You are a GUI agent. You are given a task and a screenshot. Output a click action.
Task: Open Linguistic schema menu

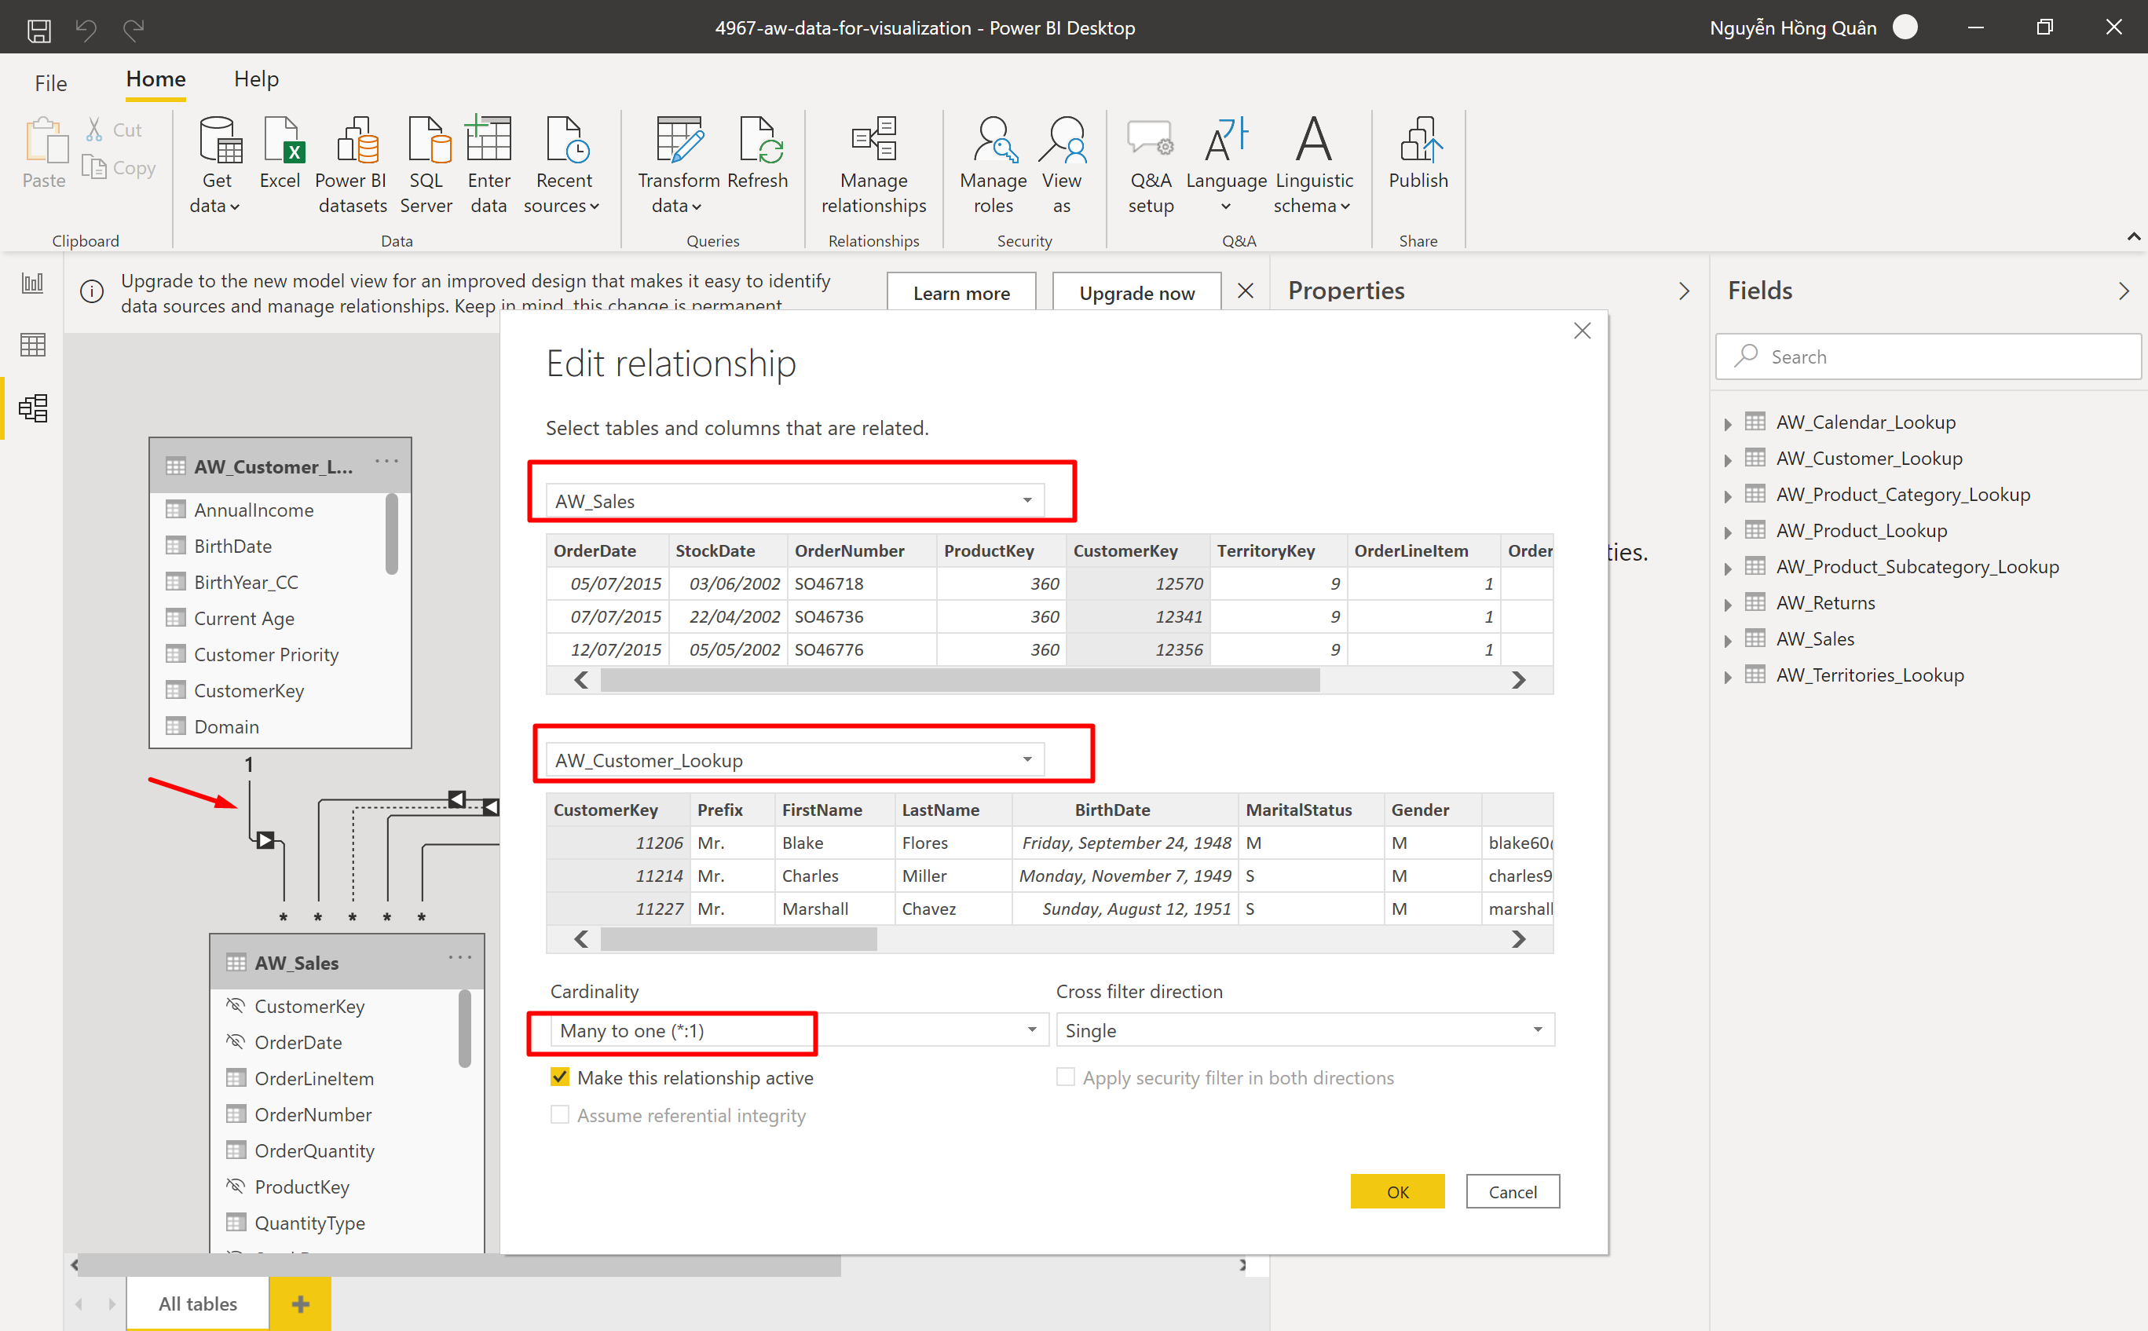1313,165
